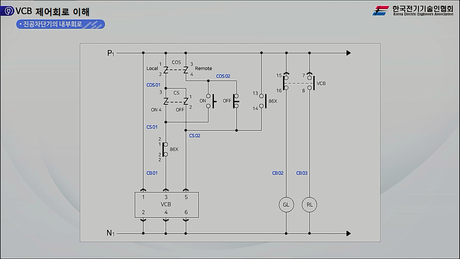
Task: Click the plug icon beside the VCB title
Action: (7, 11)
